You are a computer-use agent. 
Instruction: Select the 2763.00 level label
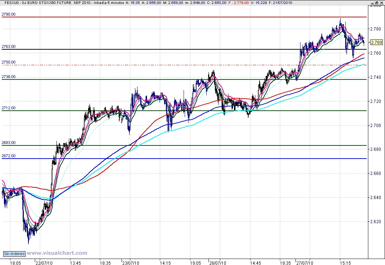coord(9,46)
